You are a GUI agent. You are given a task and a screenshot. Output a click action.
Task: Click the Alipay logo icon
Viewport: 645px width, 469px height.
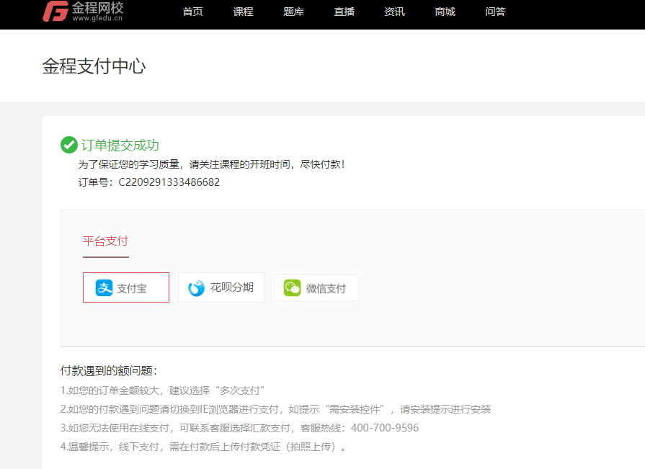[x=104, y=288]
